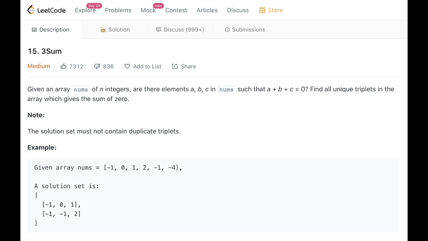Click the speech bubble Discuss icon
Viewport: 428px width, 241px height.
click(158, 30)
